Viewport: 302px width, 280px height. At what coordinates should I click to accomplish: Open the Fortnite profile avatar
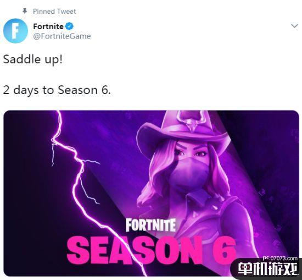tap(15, 31)
